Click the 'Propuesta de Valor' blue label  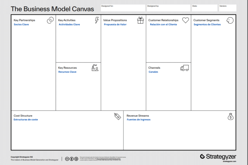coord(115,24)
